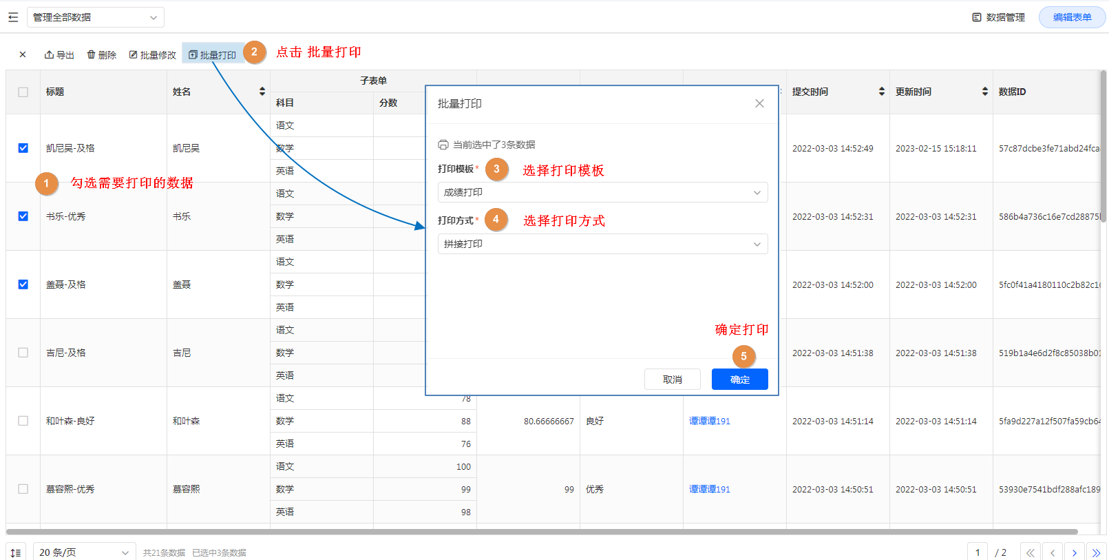Check the 吉尼-及格 row checkbox
Image resolution: width=1109 pixels, height=560 pixels.
tap(23, 353)
